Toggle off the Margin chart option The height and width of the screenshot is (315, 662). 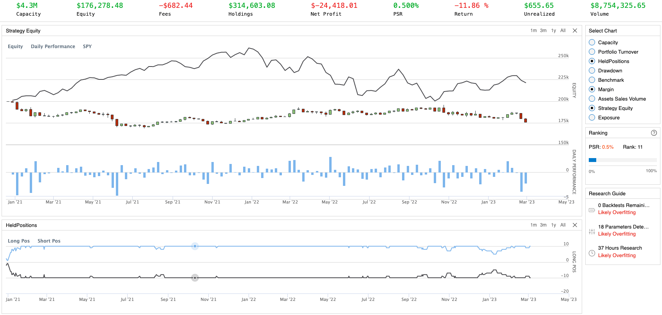pyautogui.click(x=592, y=89)
